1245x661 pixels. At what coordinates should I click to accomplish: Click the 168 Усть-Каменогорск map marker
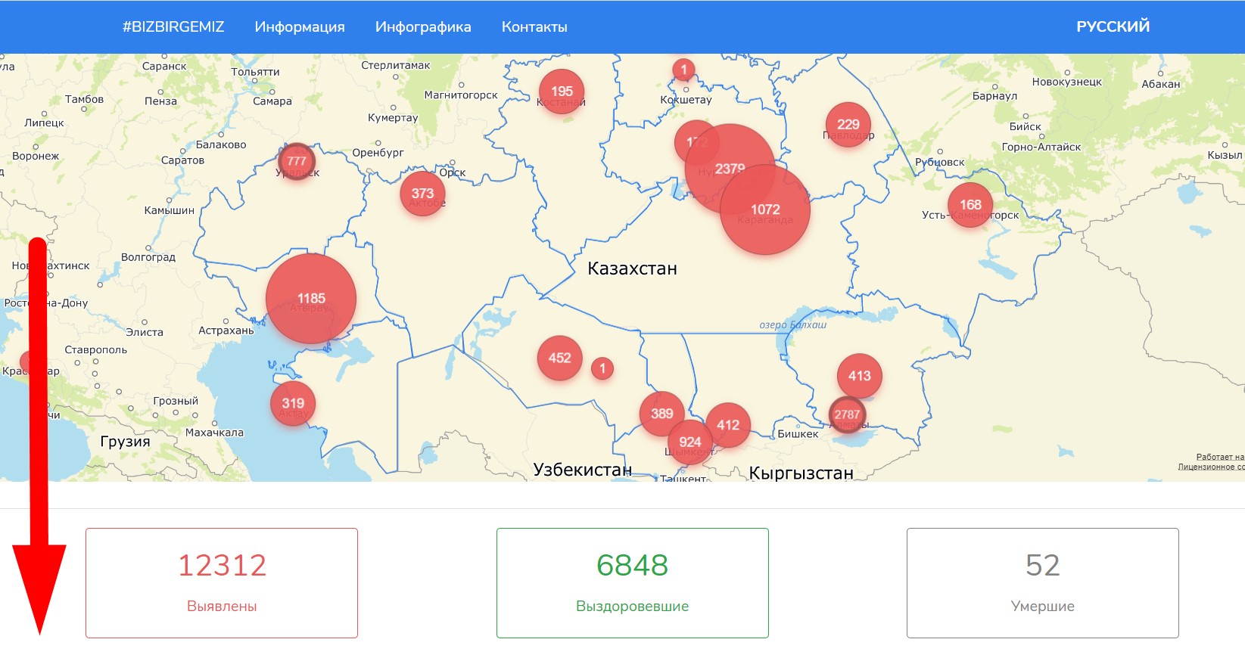pyautogui.click(x=970, y=205)
